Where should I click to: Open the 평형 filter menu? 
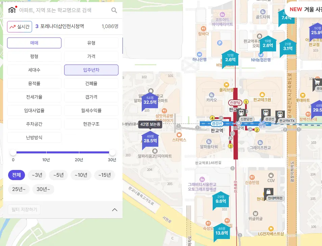pyautogui.click(x=34, y=56)
